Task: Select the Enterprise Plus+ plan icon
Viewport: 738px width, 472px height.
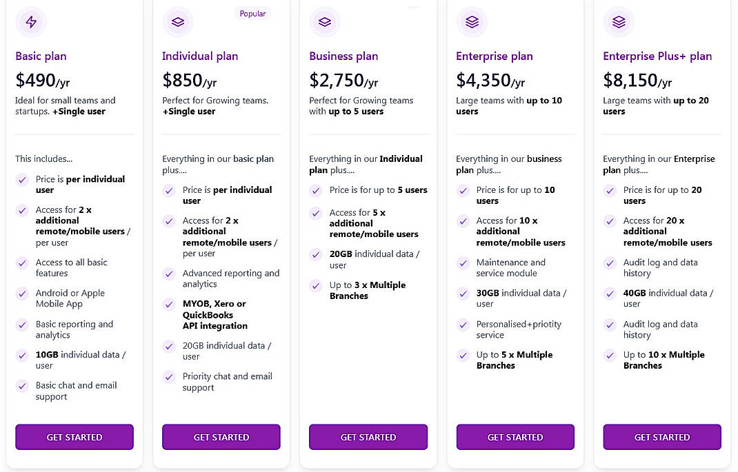Action: (x=619, y=22)
